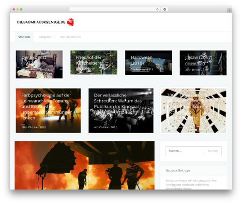Screen dimensions: 242x204
Task: Click the browser download indicator icon
Action: click(x=165, y=10)
